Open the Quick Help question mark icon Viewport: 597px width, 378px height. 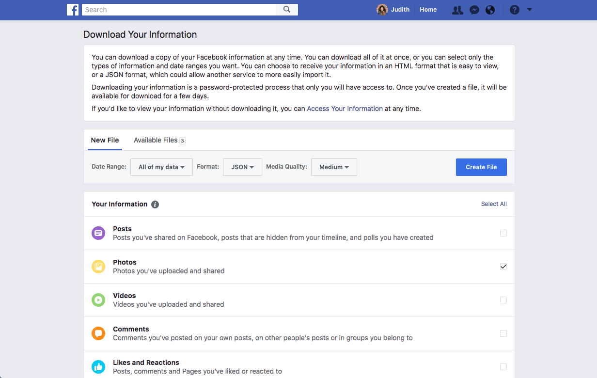515,10
